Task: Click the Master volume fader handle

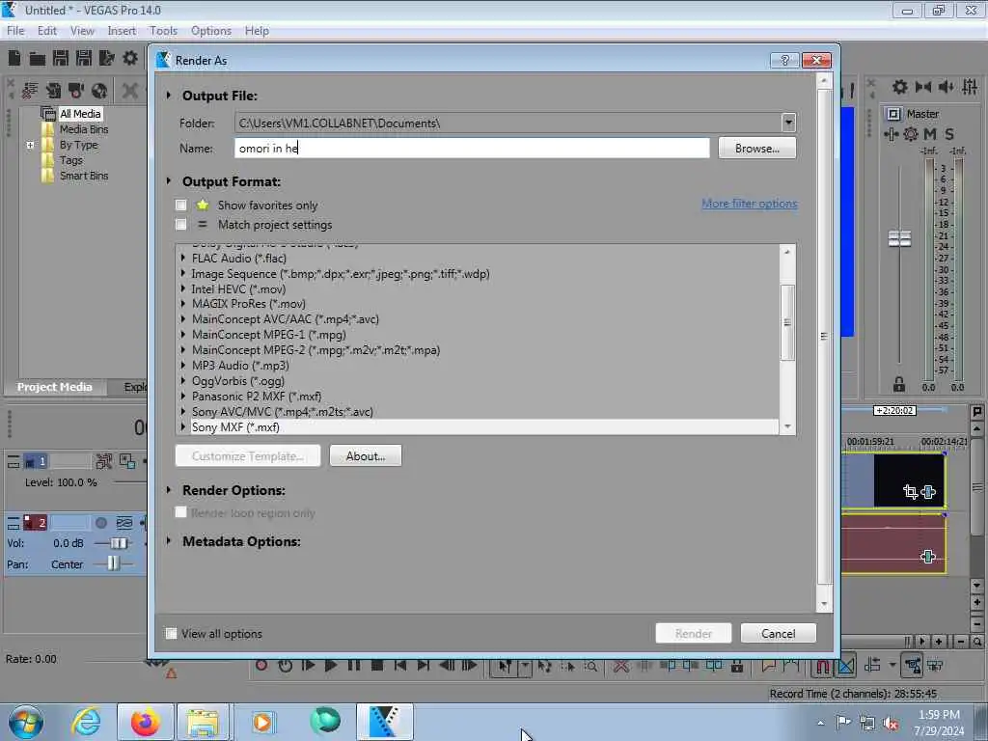Action: 899,238
